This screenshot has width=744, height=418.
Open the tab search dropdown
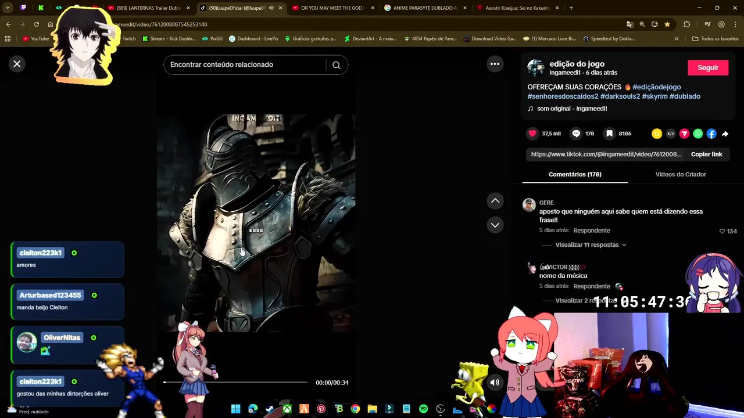point(8,8)
